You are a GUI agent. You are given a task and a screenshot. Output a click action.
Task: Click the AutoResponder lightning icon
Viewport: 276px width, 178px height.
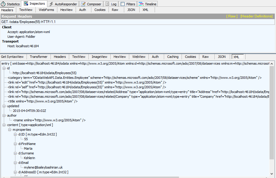pos(51,4)
